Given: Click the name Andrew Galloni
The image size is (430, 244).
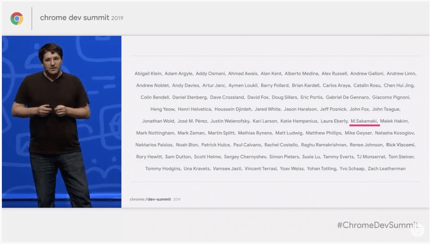Looking at the screenshot, I should (x=367, y=74).
